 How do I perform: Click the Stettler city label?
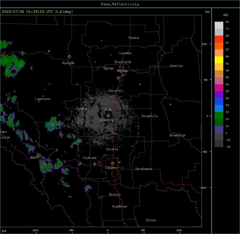(177, 66)
